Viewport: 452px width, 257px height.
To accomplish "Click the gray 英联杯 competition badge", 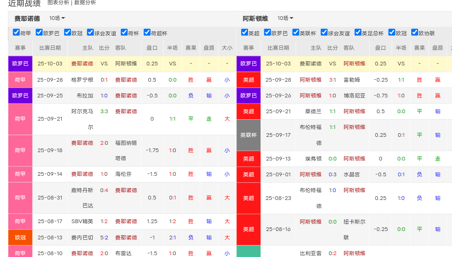I will (x=248, y=135).
